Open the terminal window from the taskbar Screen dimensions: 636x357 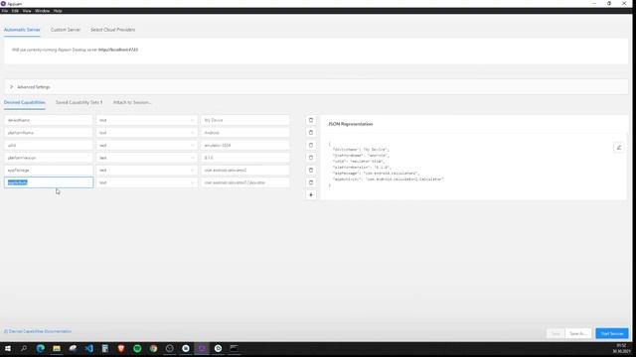[235, 348]
